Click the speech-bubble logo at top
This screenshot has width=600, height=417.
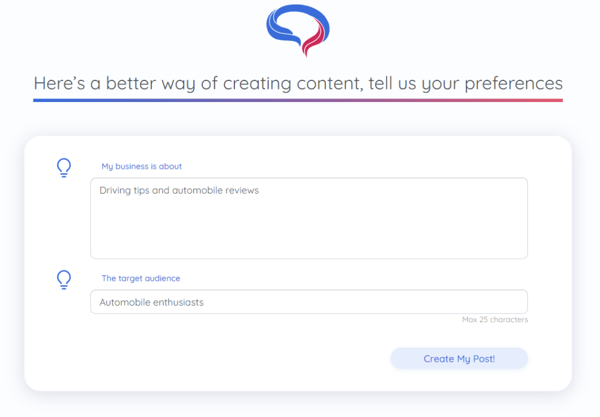298,30
